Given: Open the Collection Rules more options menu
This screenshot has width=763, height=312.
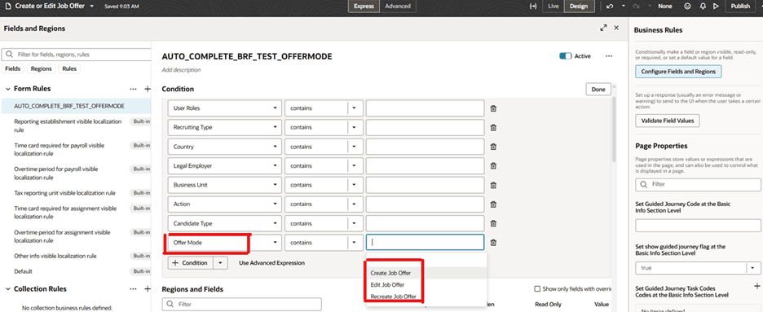Looking at the screenshot, I should (x=134, y=289).
